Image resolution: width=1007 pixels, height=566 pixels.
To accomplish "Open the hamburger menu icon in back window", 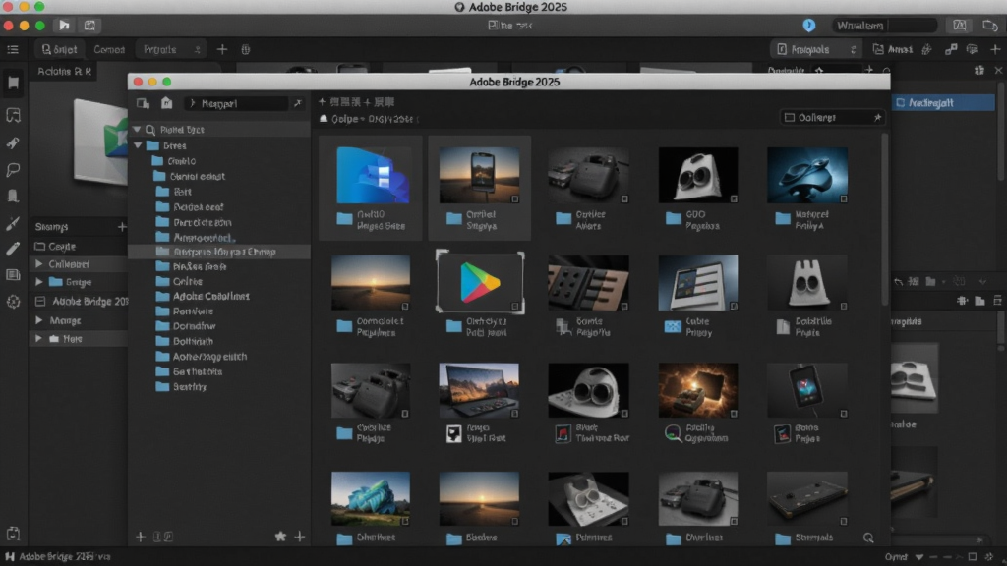I will [13, 49].
